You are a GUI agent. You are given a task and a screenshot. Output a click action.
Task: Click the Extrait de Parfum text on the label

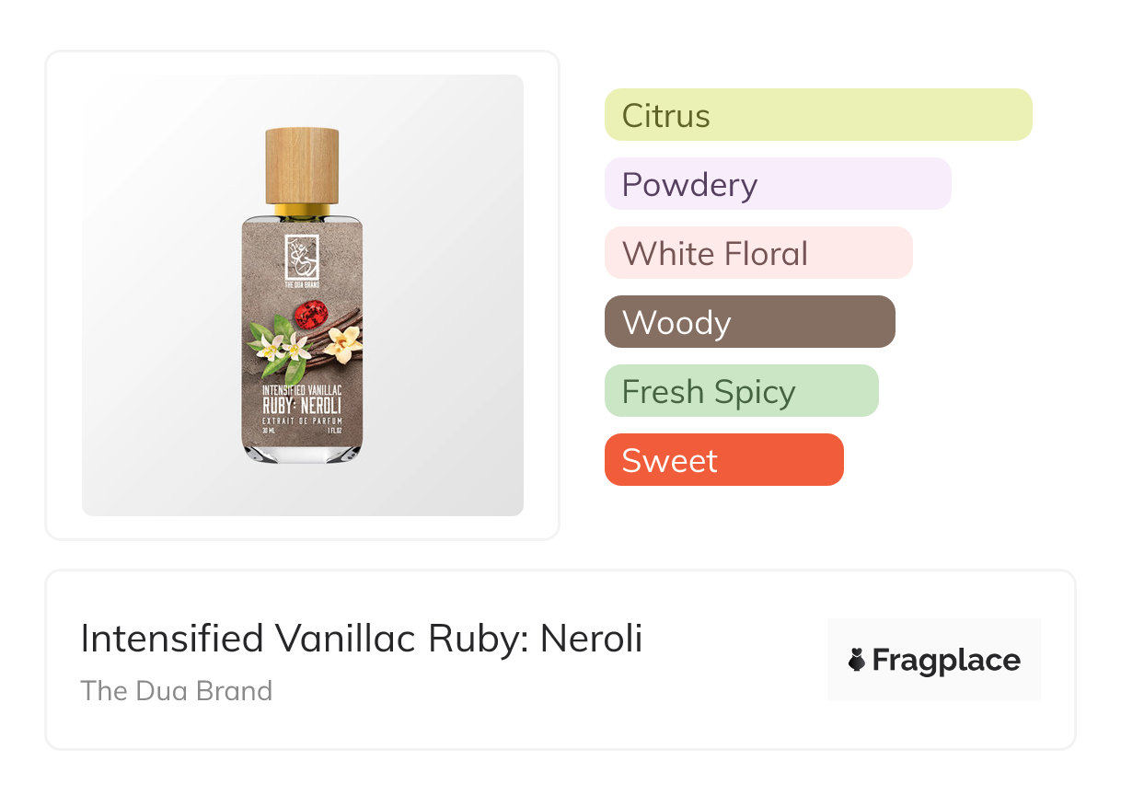click(x=302, y=420)
